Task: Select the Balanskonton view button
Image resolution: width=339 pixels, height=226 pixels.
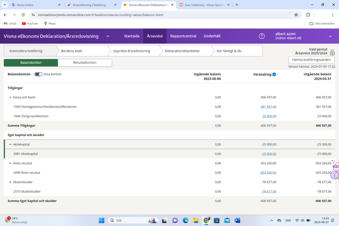Action: 31,62
